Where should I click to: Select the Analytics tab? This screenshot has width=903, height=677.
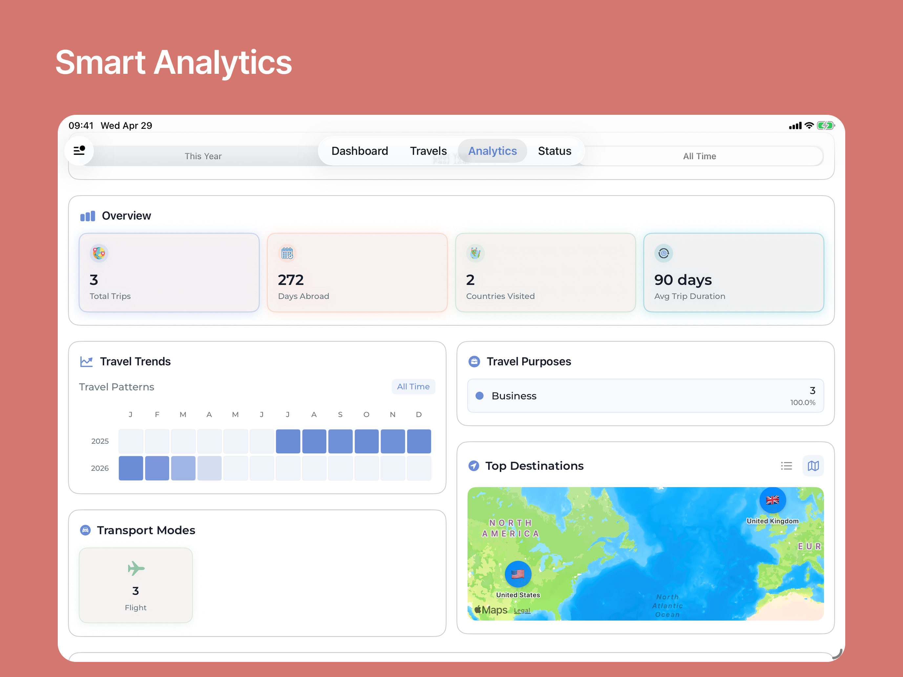tap(492, 151)
